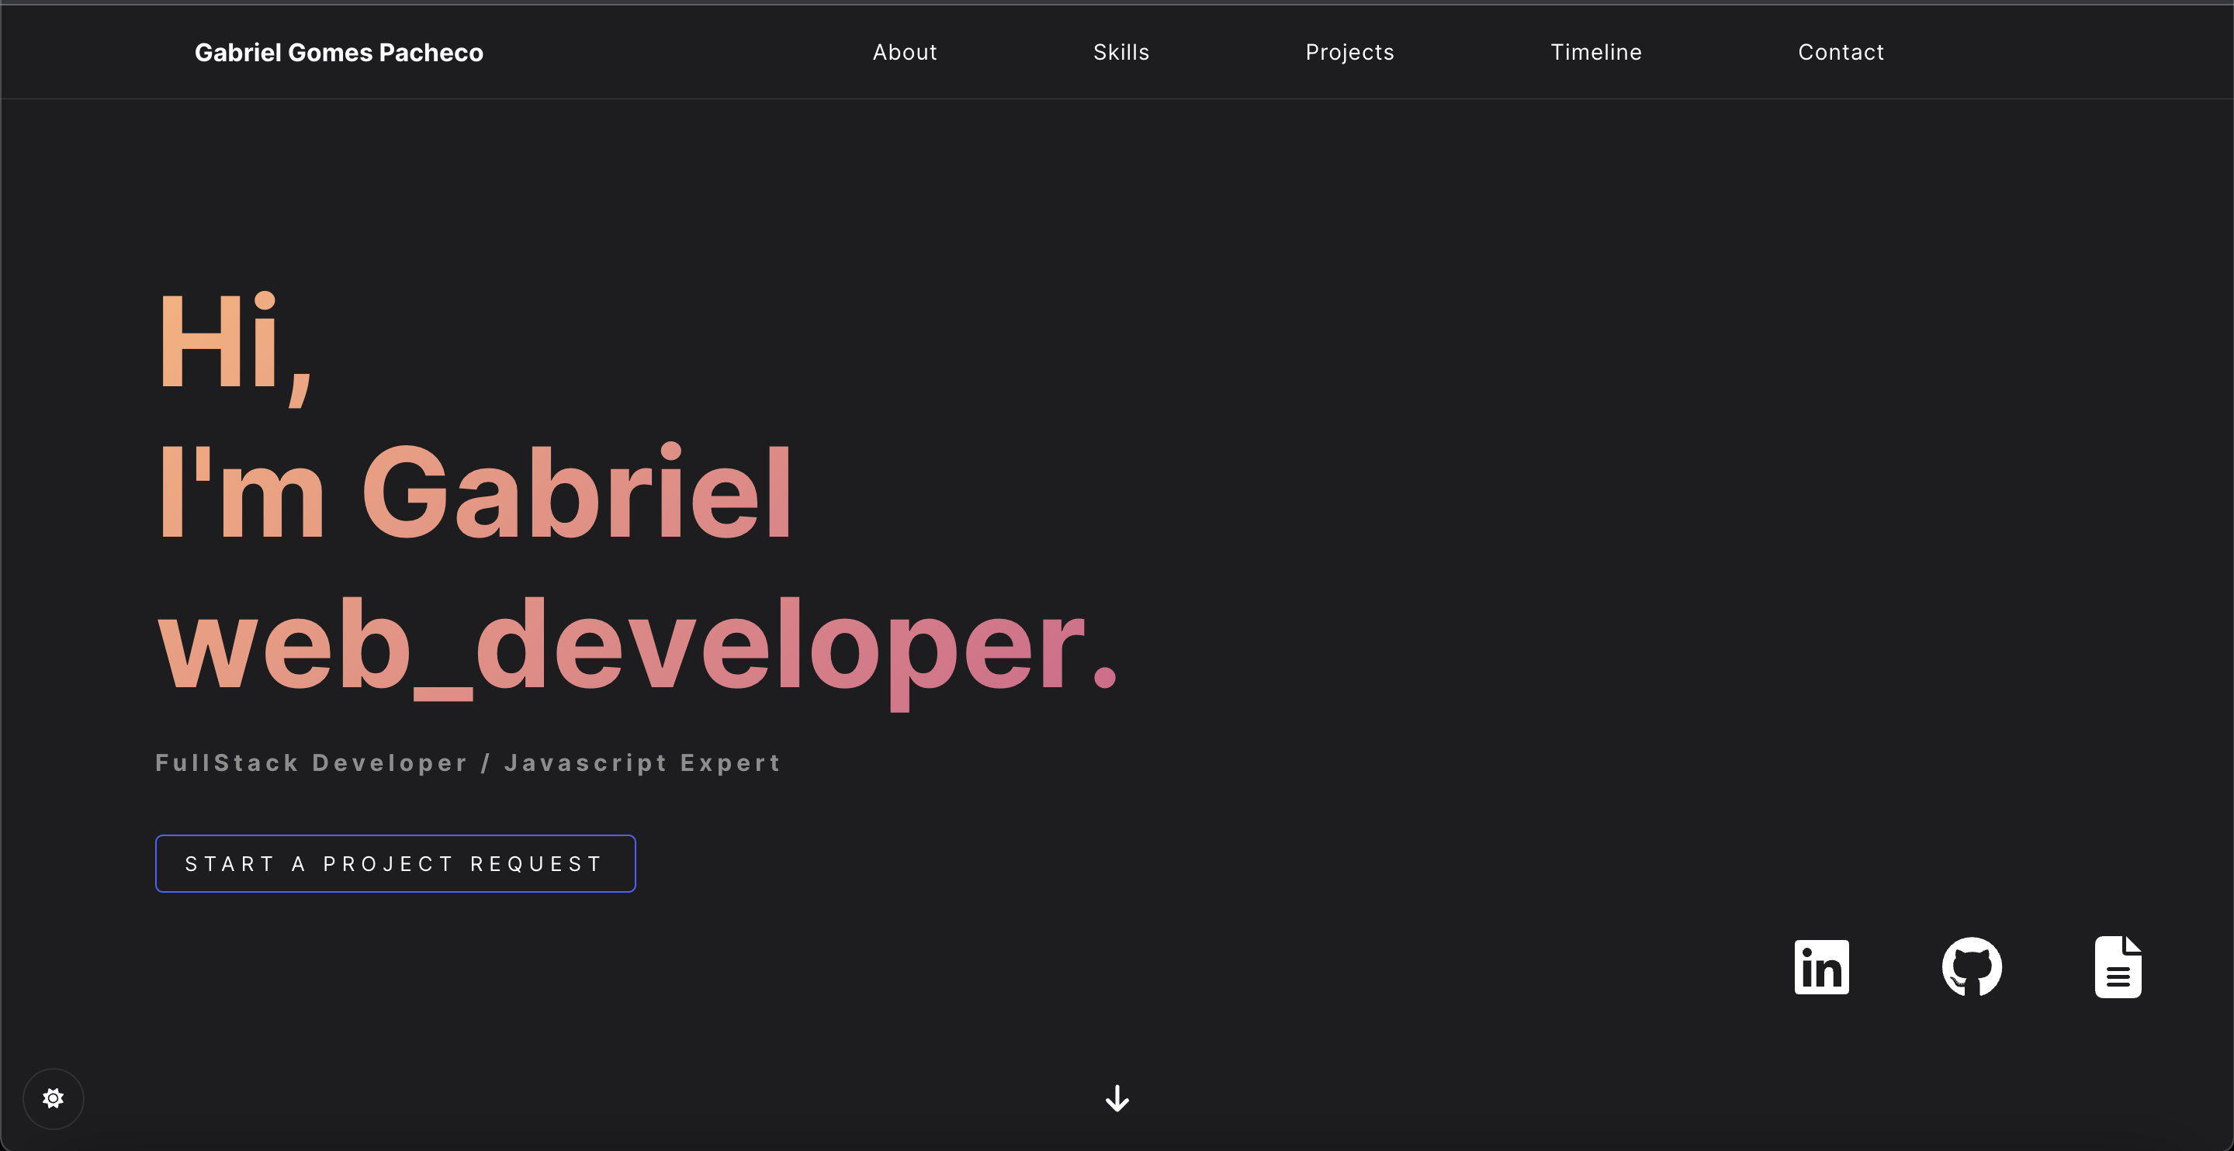The image size is (2234, 1151).
Task: Go to the About section
Action: tap(905, 52)
